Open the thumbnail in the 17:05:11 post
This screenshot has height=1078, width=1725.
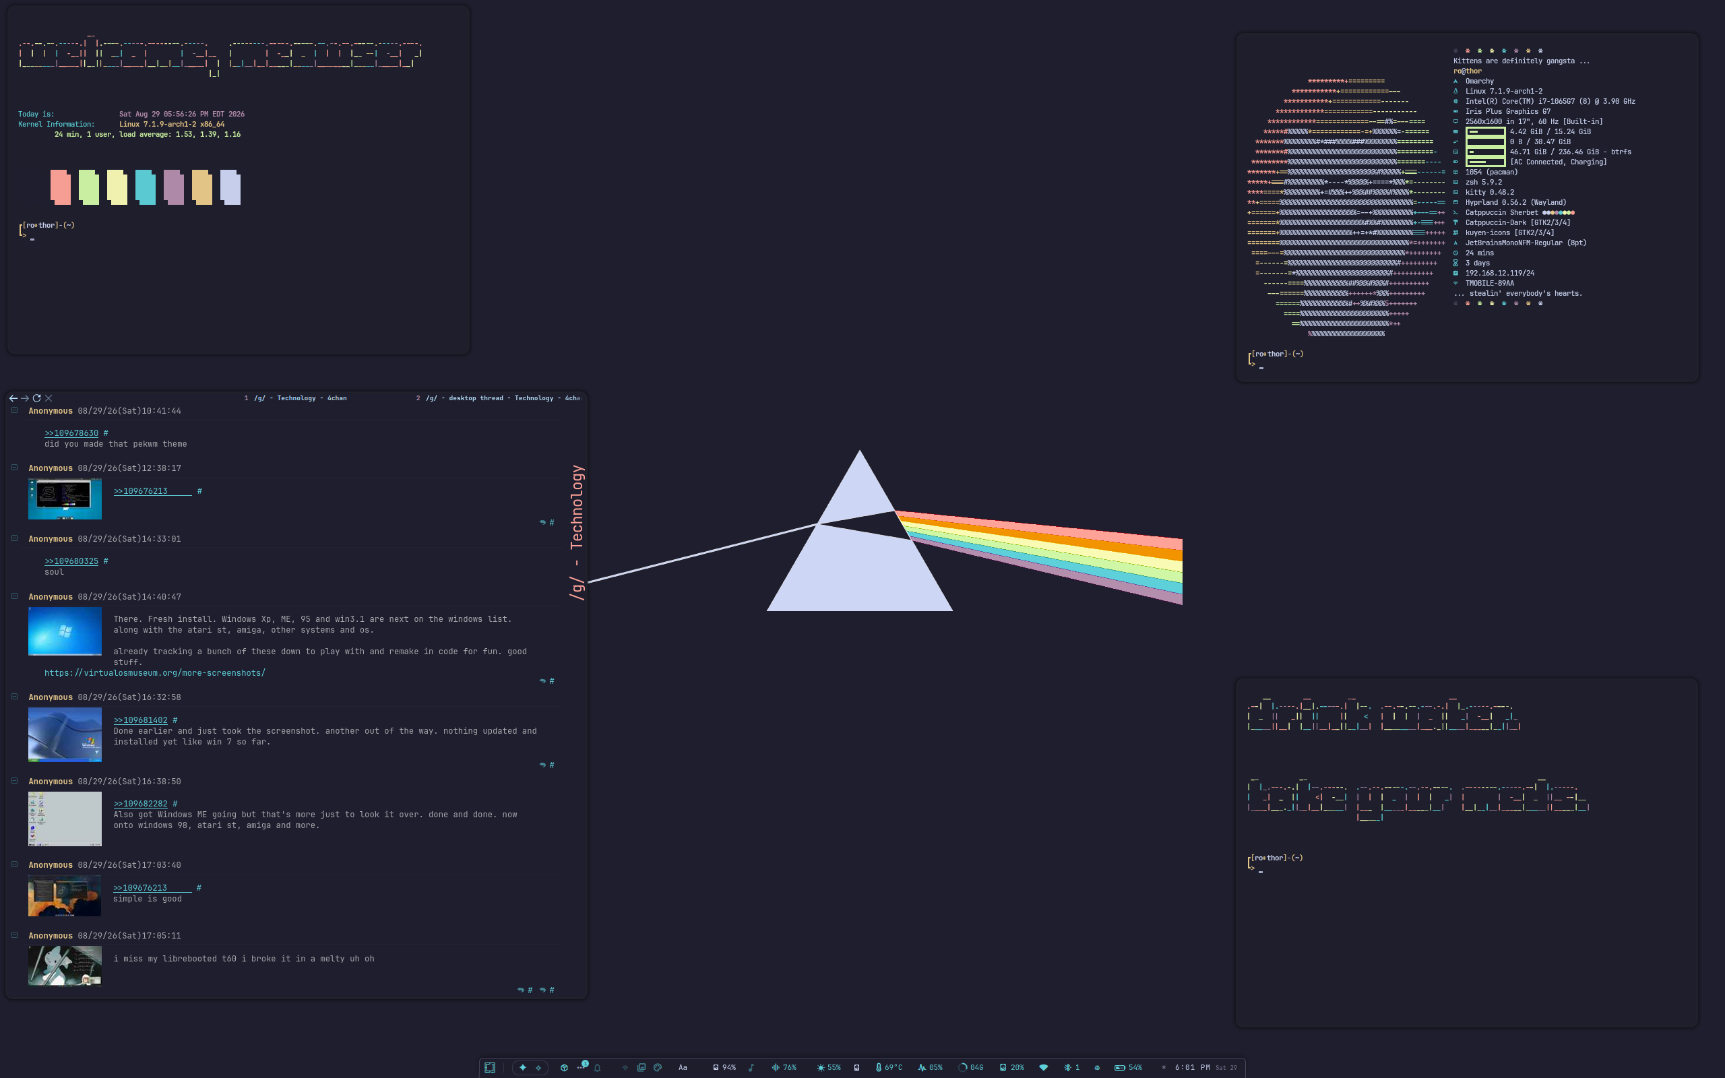tap(65, 965)
